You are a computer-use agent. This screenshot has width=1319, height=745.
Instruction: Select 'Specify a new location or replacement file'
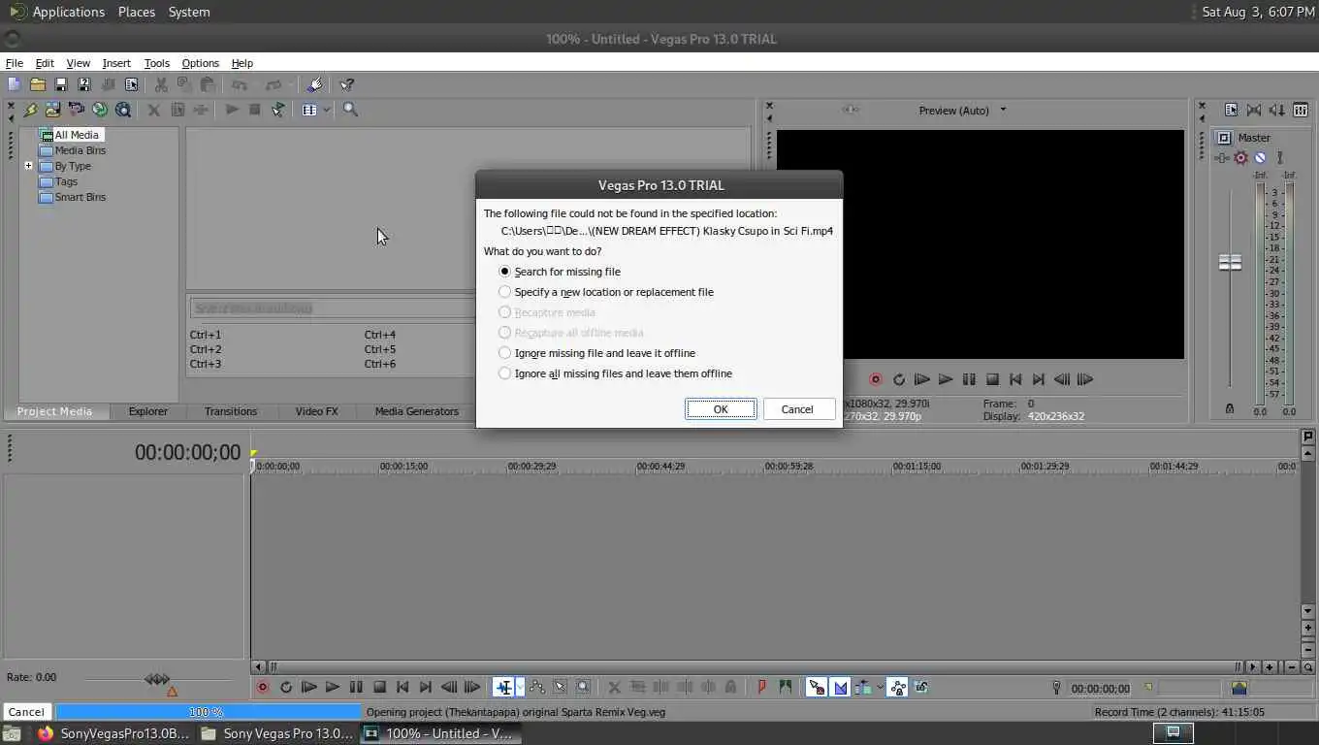(504, 292)
